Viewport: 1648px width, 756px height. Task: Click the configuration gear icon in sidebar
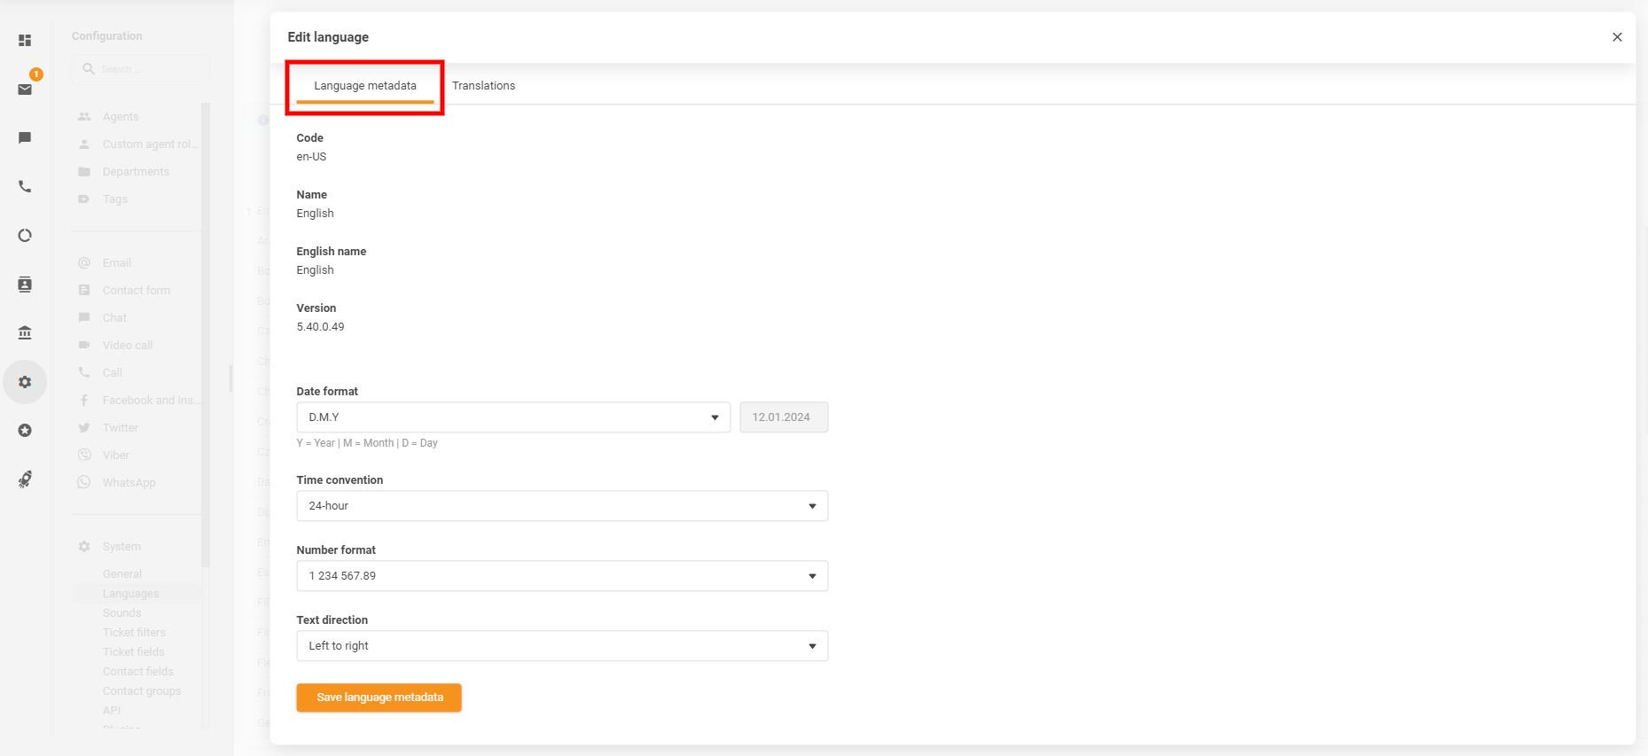click(25, 382)
